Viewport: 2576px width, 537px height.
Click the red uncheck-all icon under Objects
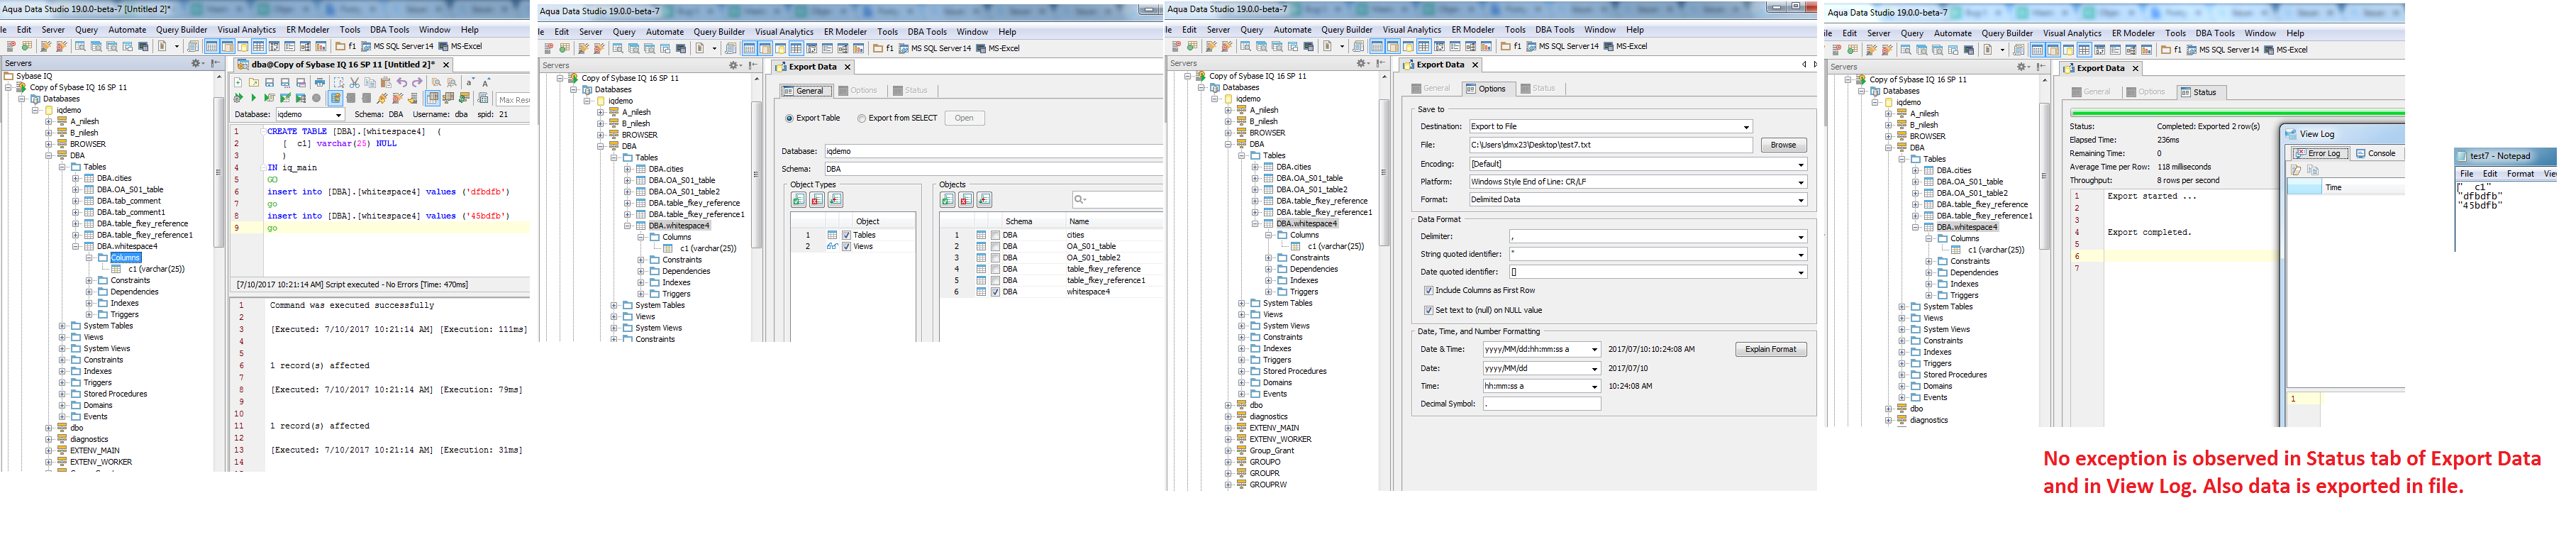965,200
